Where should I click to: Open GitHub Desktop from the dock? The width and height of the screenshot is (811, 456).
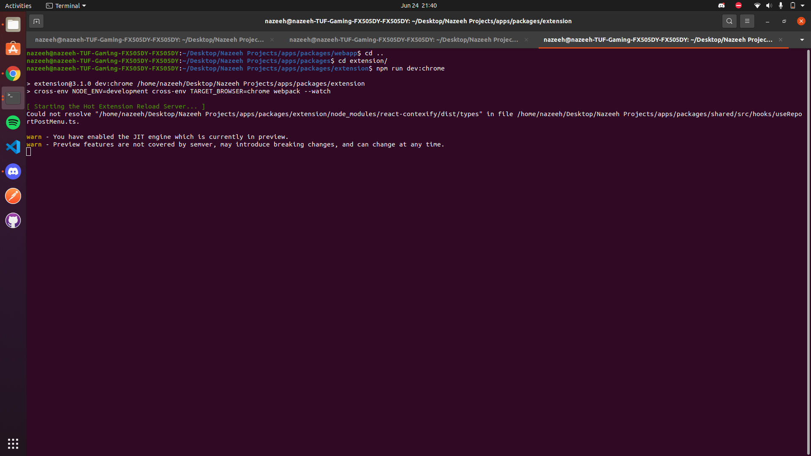pos(13,220)
